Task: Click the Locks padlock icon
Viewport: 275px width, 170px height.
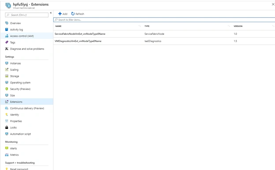Action: click(x=7, y=128)
